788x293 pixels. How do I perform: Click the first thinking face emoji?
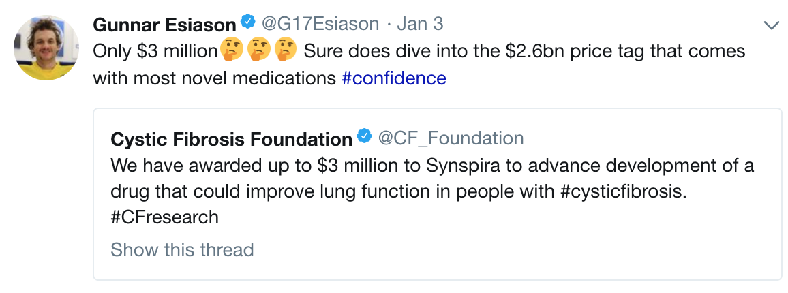[x=232, y=50]
